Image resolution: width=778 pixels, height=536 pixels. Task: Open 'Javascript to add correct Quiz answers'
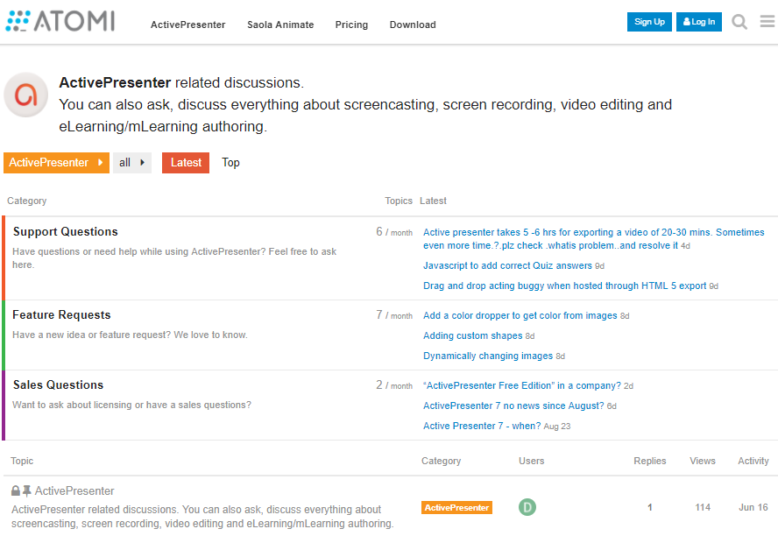click(507, 265)
